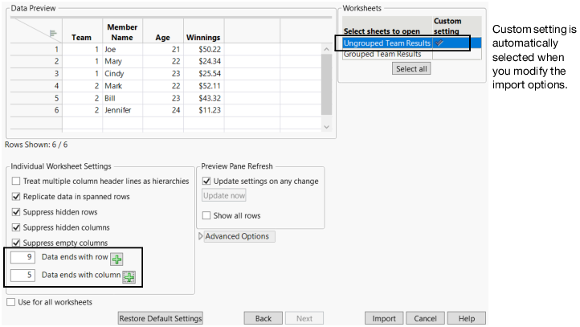Image resolution: width=580 pixels, height=327 pixels.
Task: Click the custom setting checkmark for Ungrouped Team Results
Action: [x=439, y=43]
